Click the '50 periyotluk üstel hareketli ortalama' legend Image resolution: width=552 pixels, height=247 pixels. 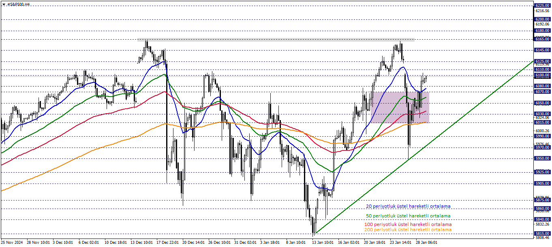tap(408, 216)
